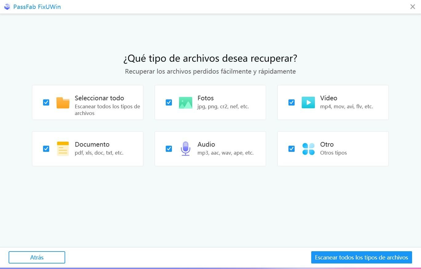421x269 pixels.
Task: Click the 'pdf, xls, doc, txt, etc.' text
Action: [x=99, y=153]
